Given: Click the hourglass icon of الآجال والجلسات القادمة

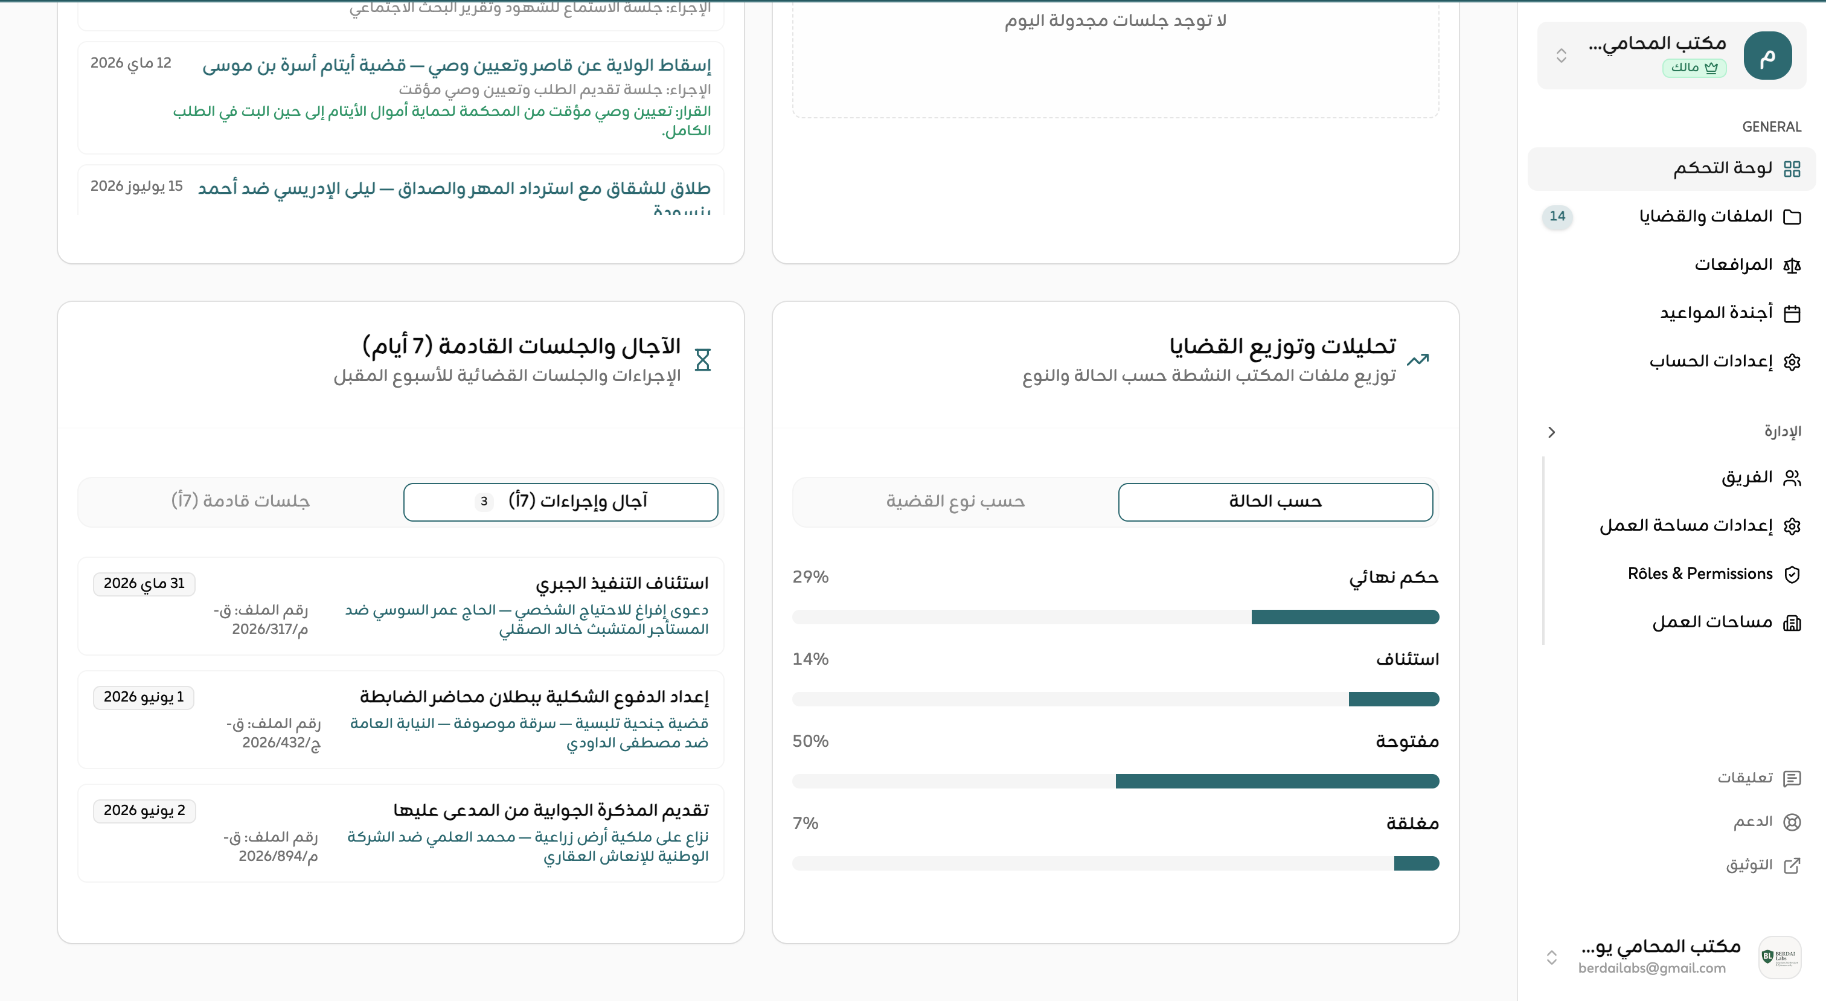Looking at the screenshot, I should (702, 359).
